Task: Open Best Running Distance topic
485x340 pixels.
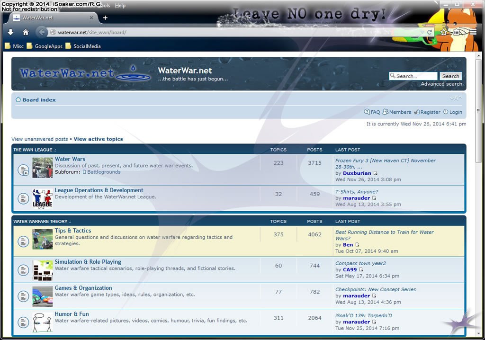Action: click(x=385, y=235)
